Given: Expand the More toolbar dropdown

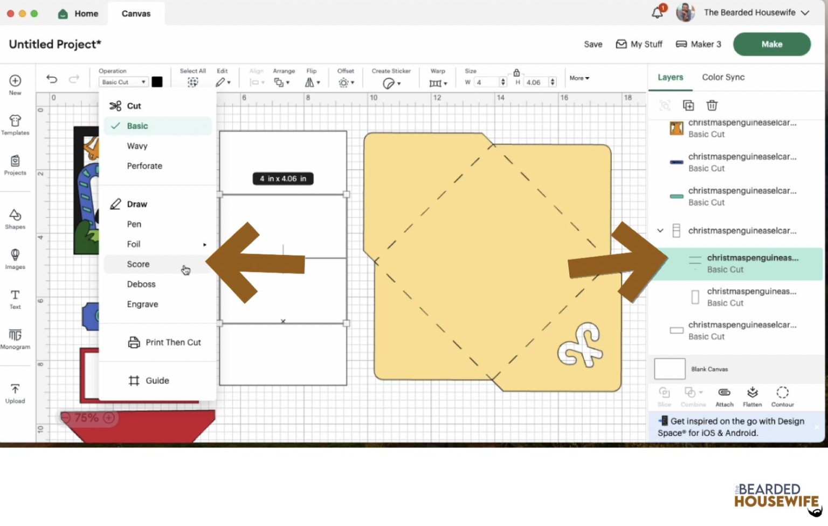Looking at the screenshot, I should tap(579, 78).
